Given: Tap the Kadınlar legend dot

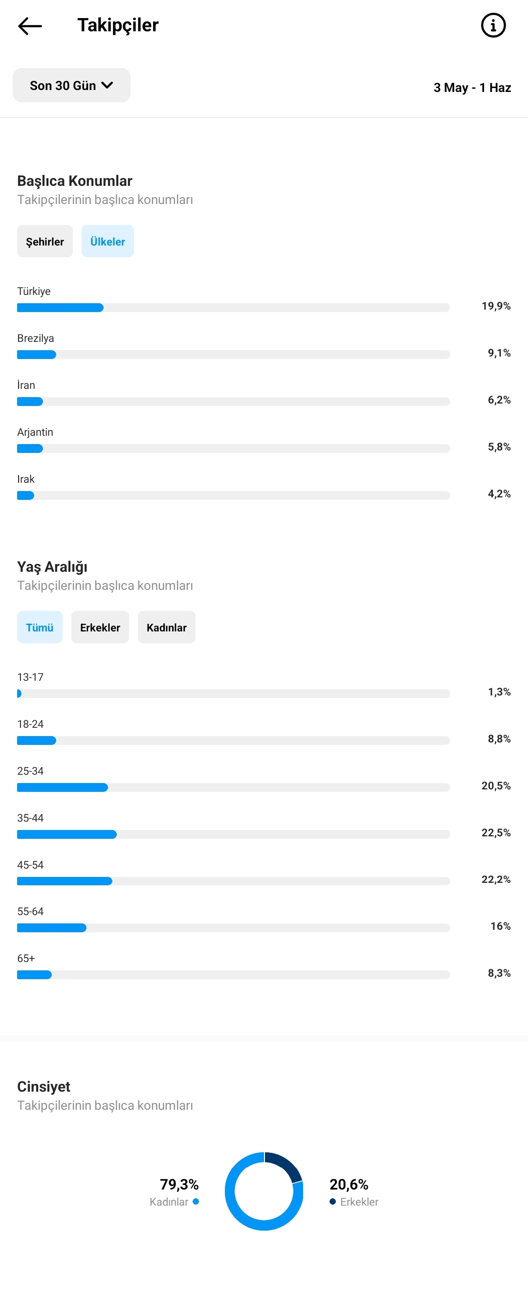Looking at the screenshot, I should point(196,1202).
